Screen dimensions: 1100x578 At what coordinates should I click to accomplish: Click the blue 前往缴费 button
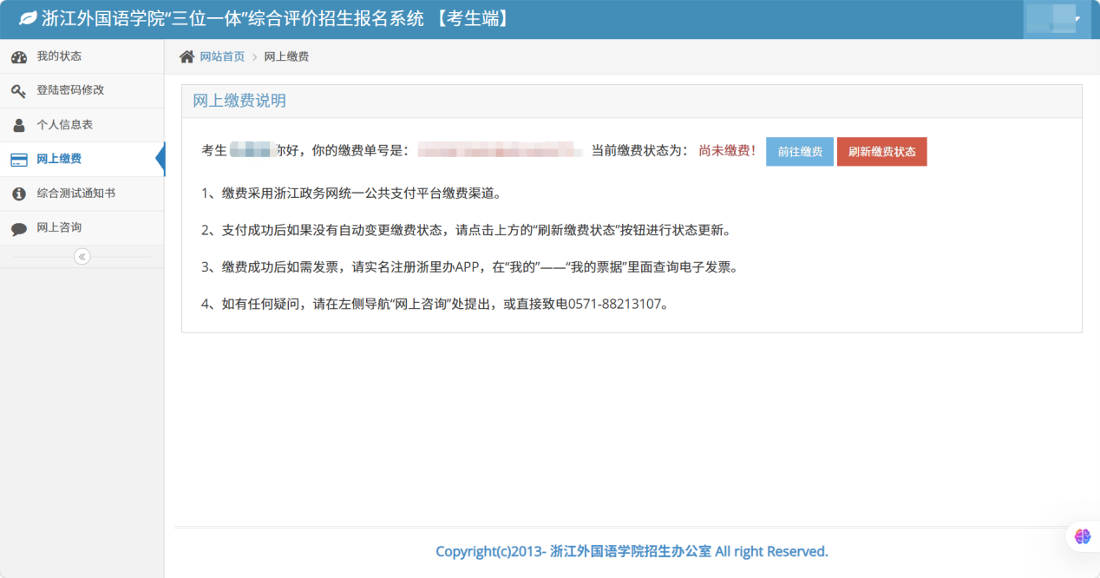click(x=799, y=151)
